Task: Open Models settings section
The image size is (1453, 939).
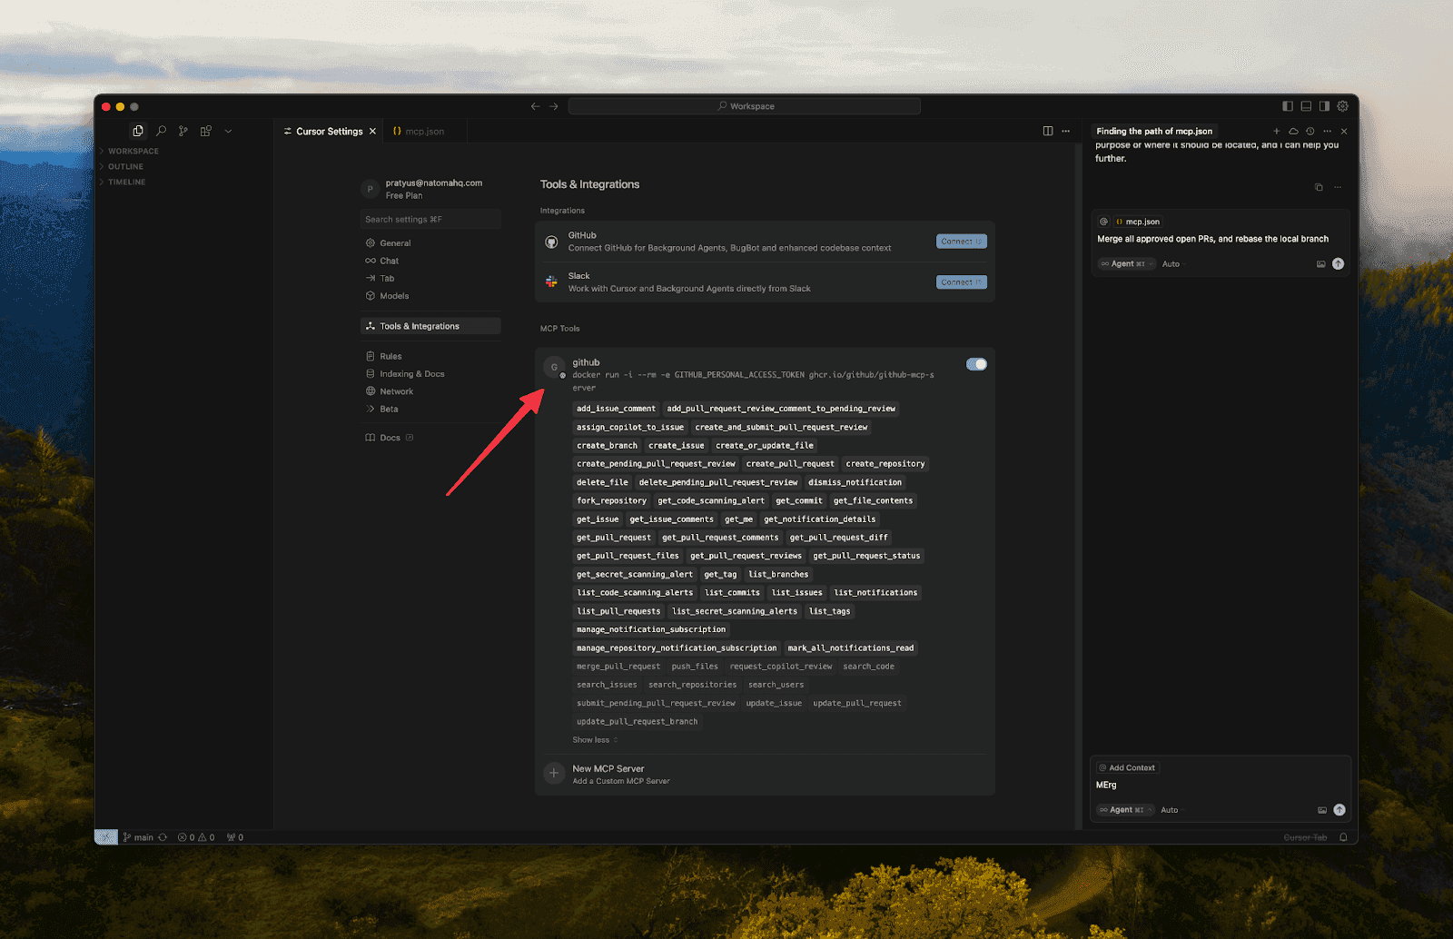Action: coord(430,296)
